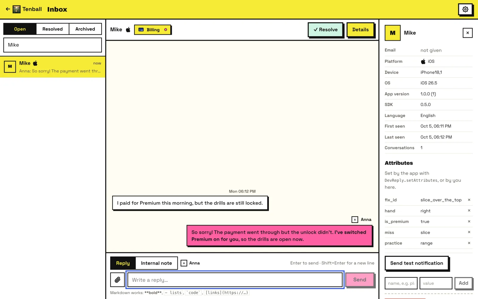Click the message about Premium drills locked
This screenshot has height=299, width=478.
click(190, 203)
